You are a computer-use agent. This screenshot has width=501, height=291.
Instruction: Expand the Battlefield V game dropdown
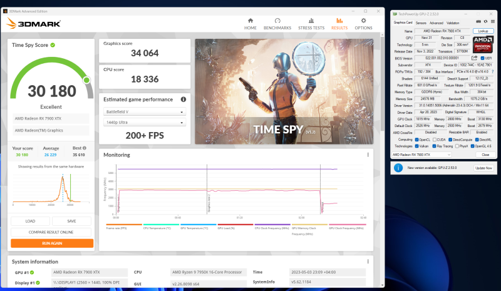[x=145, y=112]
